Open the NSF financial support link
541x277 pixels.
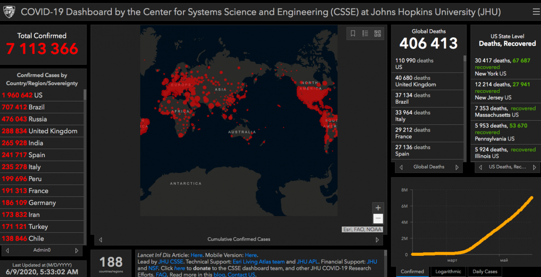tap(153, 268)
